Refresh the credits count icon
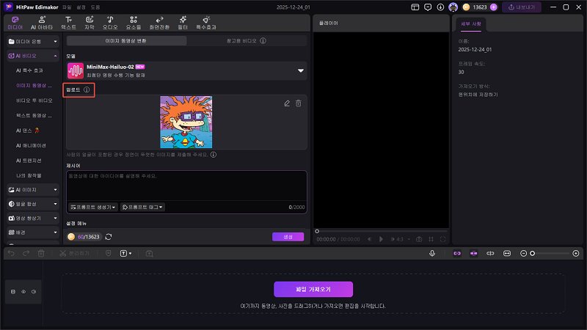Viewport: 587px width, 330px height. tap(109, 237)
